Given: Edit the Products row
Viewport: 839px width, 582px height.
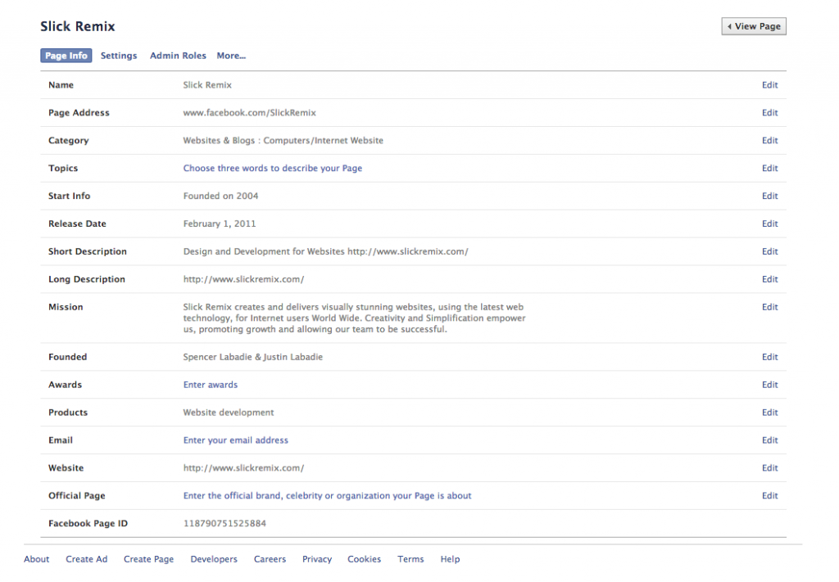Looking at the screenshot, I should click(769, 413).
